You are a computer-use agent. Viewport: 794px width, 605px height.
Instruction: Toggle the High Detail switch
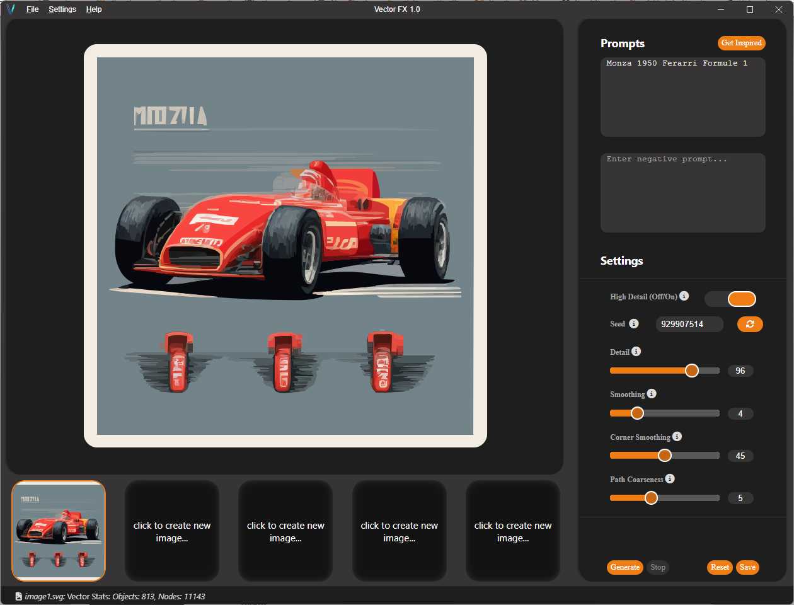pos(730,299)
